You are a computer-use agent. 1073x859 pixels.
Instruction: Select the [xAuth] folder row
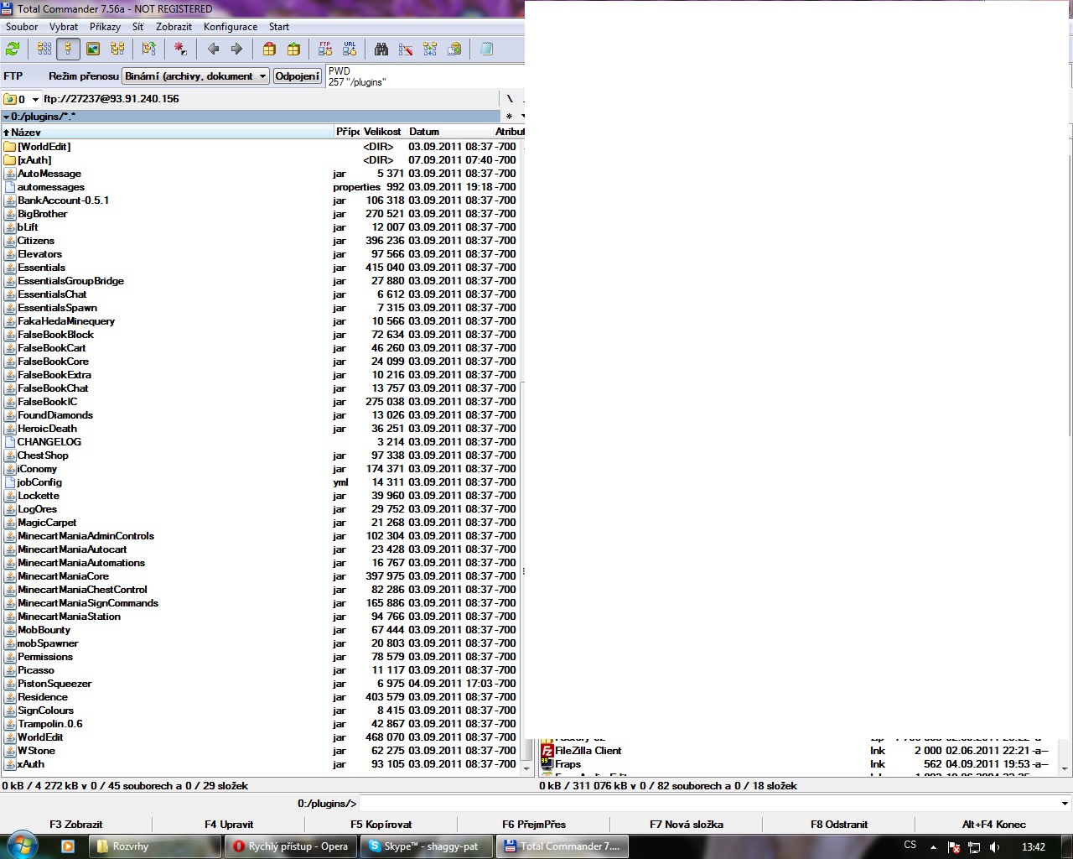pyautogui.click(x=260, y=160)
